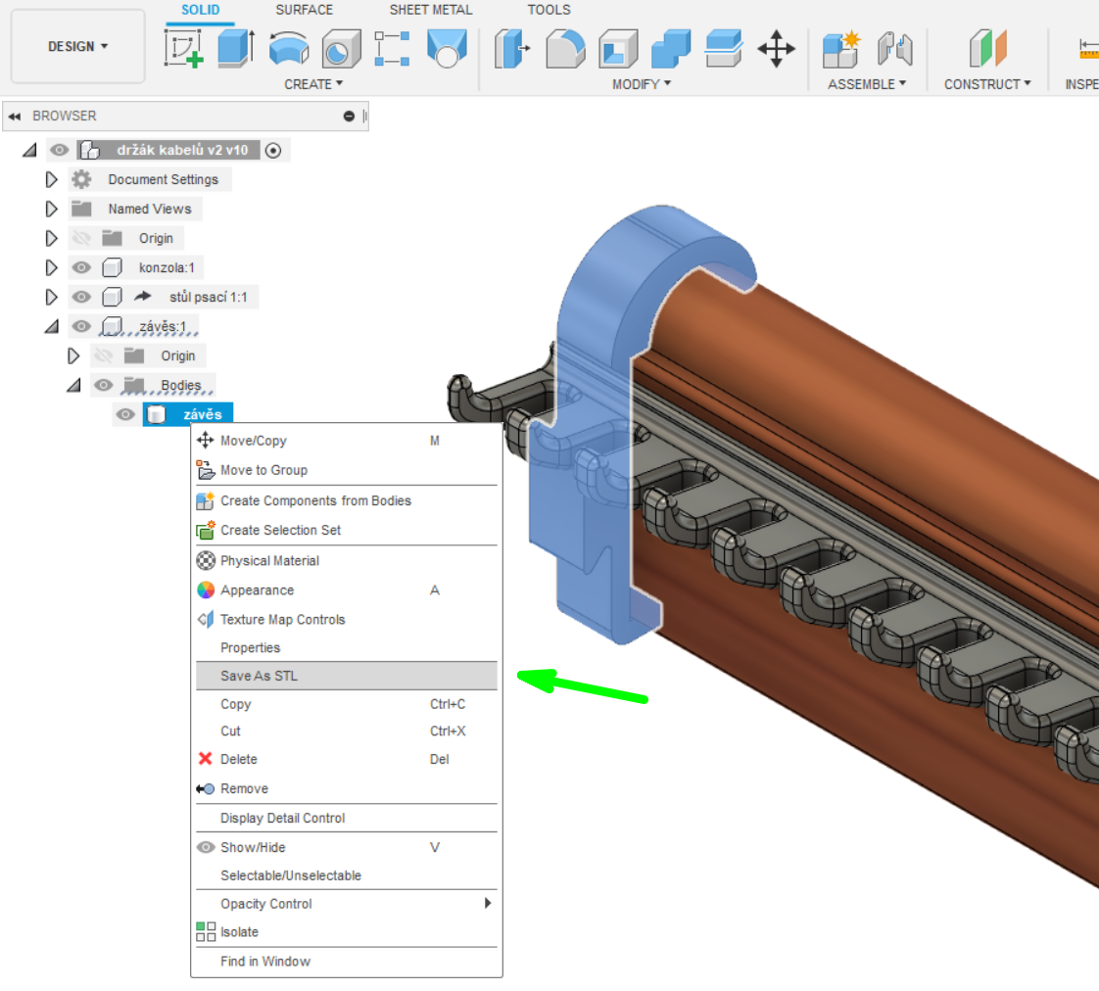The width and height of the screenshot is (1099, 991).
Task: Hide the konzola:1 component via eye icon
Action: tap(82, 267)
